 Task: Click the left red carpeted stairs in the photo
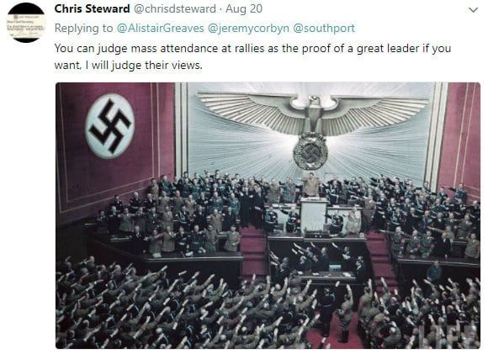tap(252, 251)
